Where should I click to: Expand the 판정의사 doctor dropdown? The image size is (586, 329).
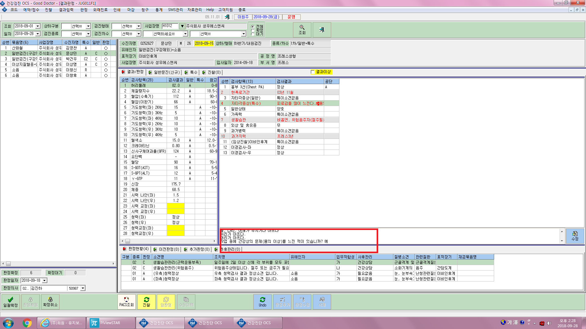(x=83, y=288)
